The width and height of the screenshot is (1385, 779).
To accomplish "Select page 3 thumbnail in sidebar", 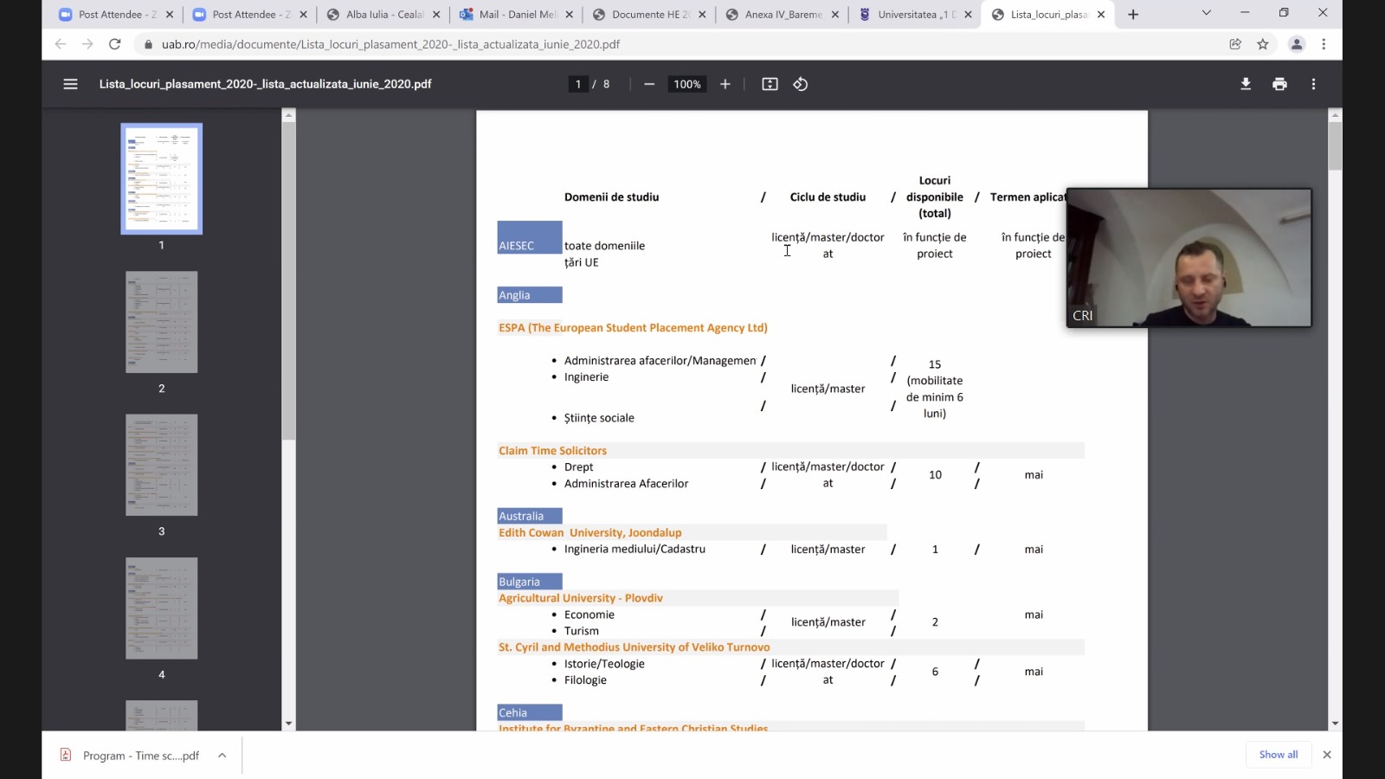I will pos(162,465).
